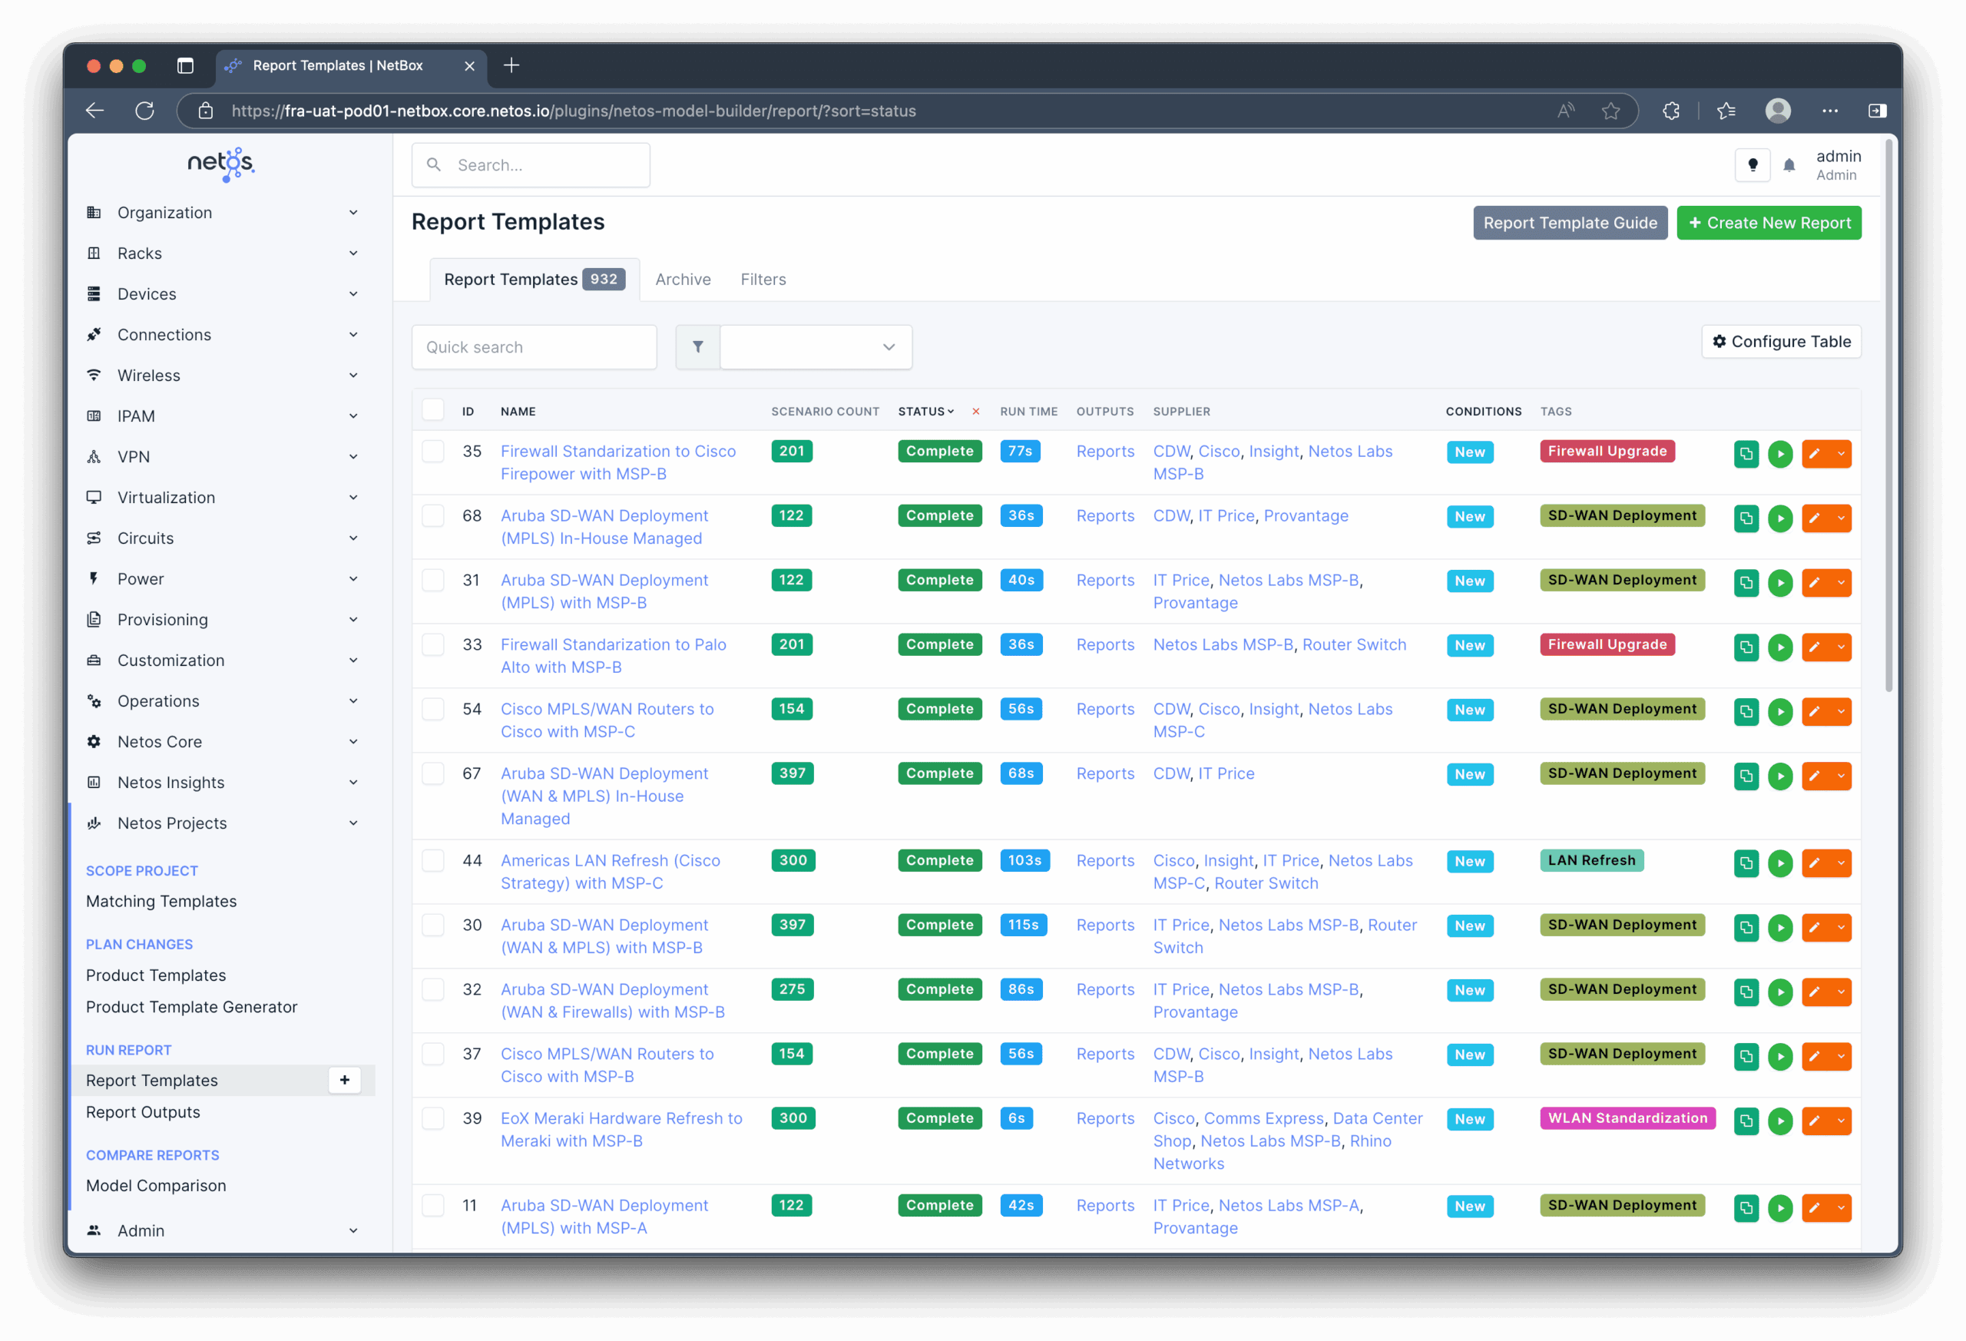Viewport: 1966px width, 1341px height.
Task: Go back with the browser arrow
Action: click(94, 111)
